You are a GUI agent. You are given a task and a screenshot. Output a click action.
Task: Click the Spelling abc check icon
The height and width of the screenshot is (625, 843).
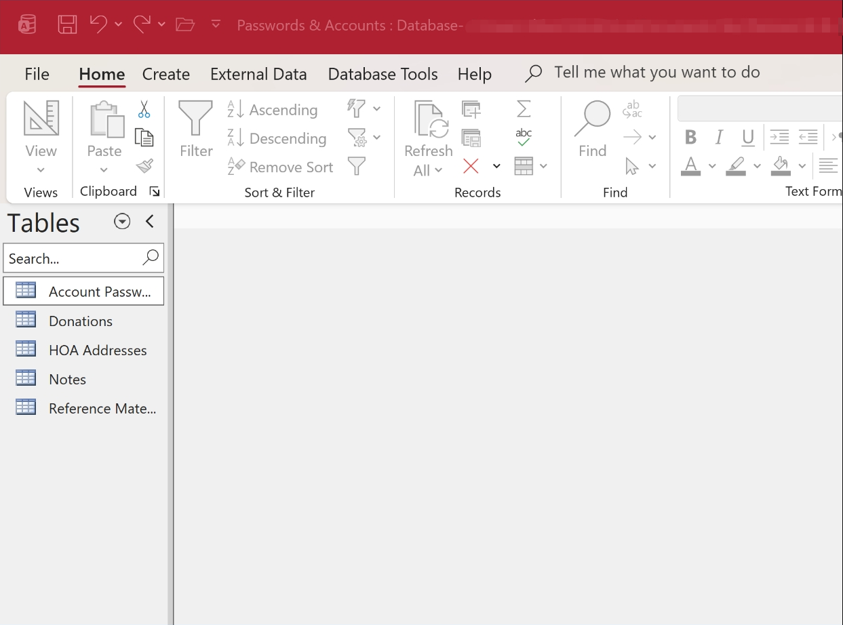pyautogui.click(x=524, y=137)
